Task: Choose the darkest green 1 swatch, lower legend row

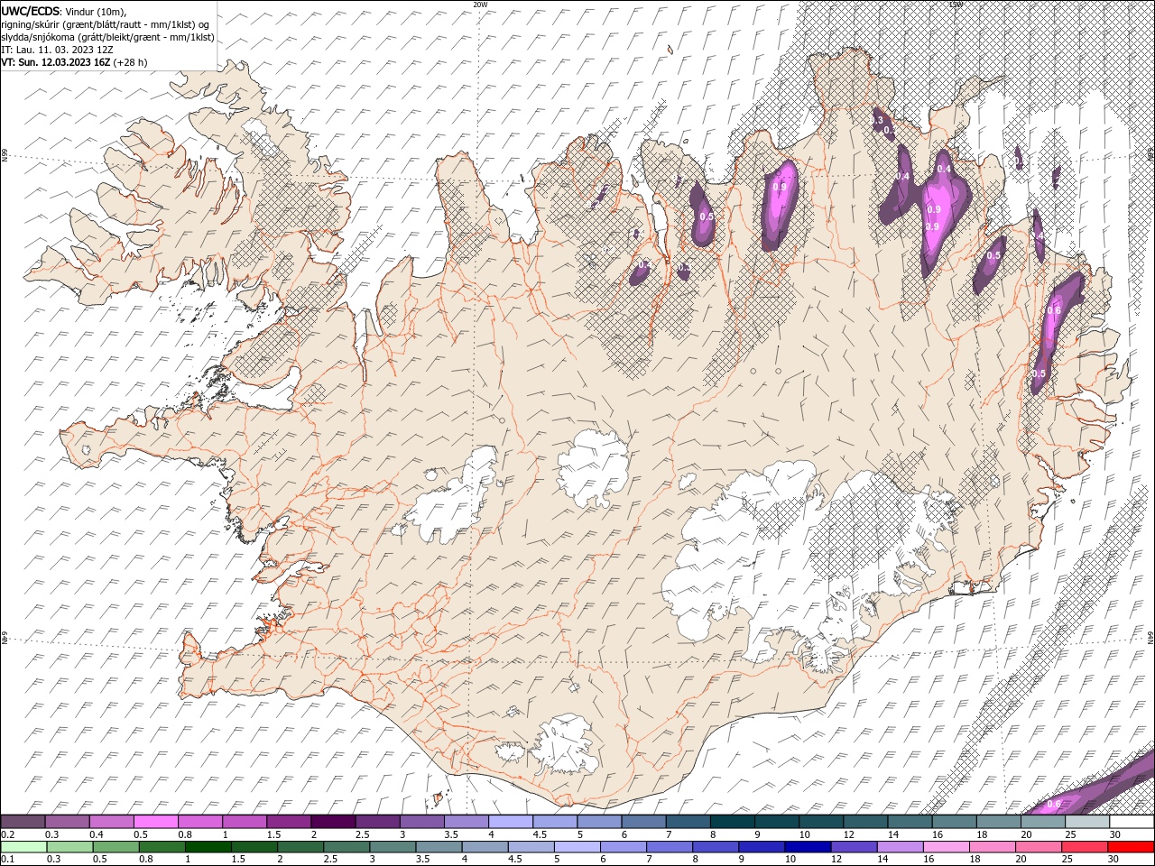Action: (208, 846)
